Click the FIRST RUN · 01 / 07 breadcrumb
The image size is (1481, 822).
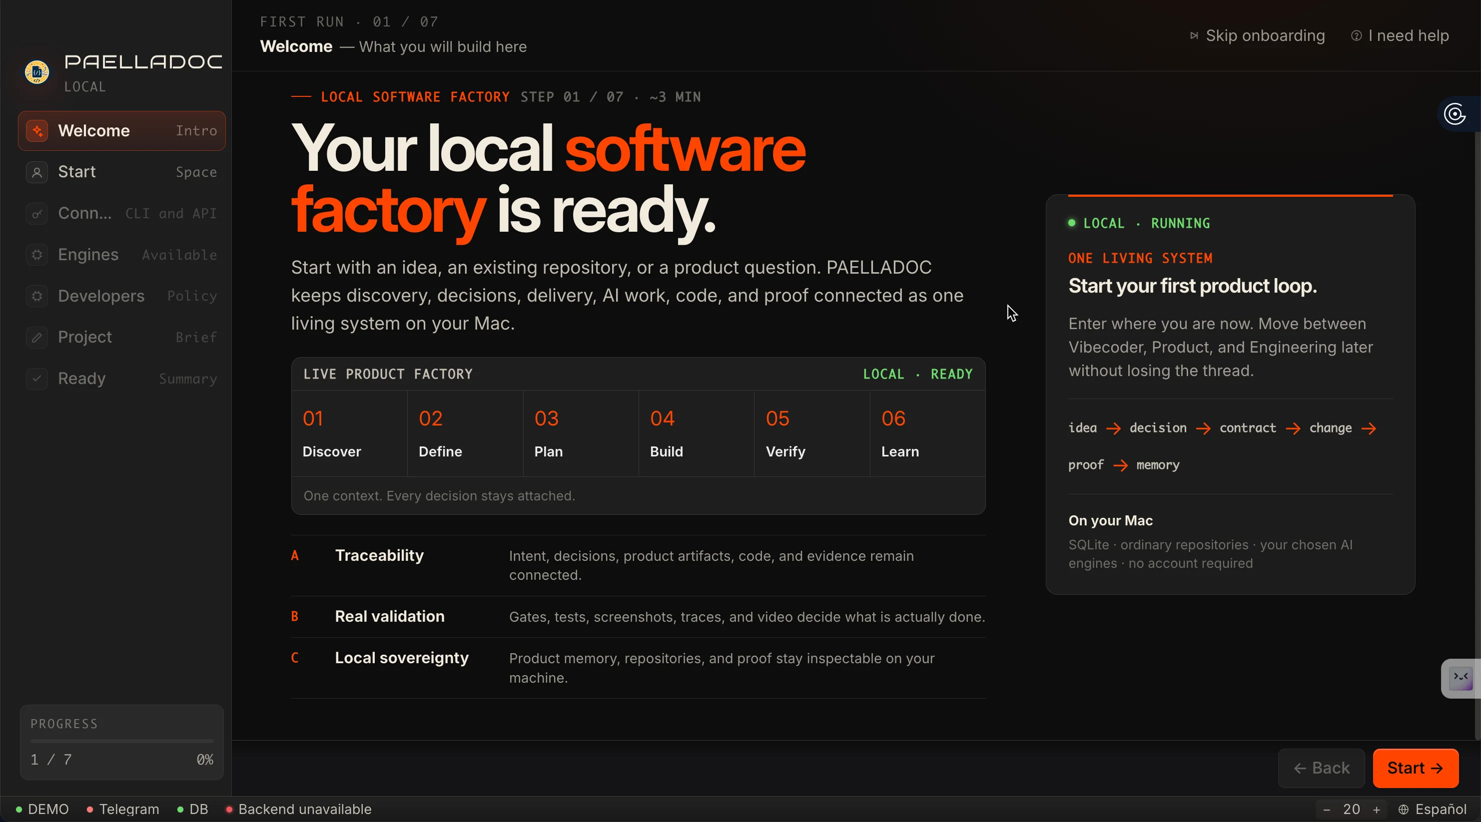pos(349,22)
